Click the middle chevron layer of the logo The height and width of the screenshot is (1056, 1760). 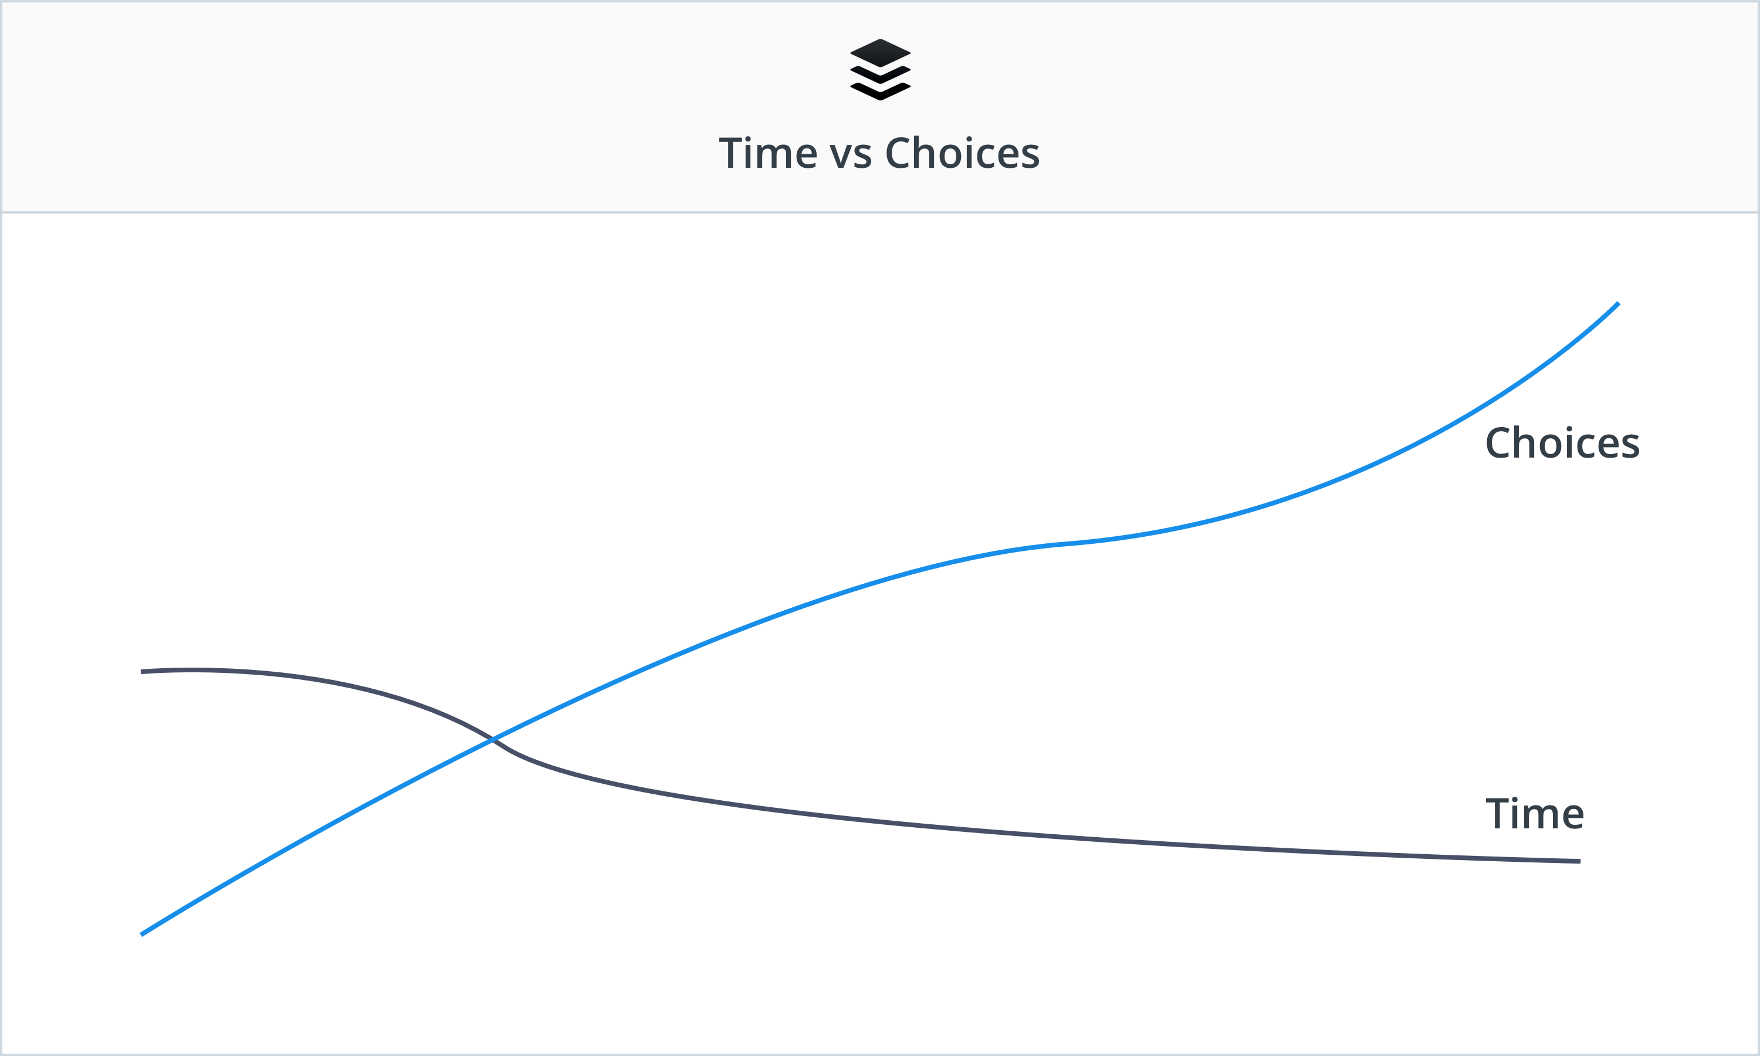pyautogui.click(x=880, y=75)
